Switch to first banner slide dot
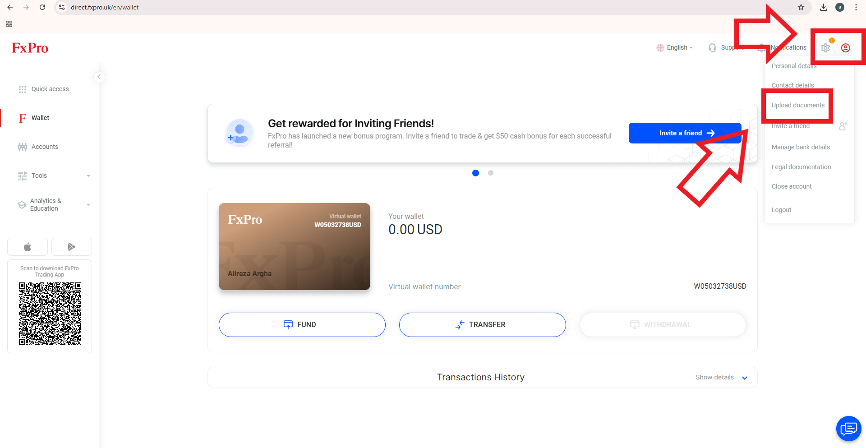 coord(475,173)
